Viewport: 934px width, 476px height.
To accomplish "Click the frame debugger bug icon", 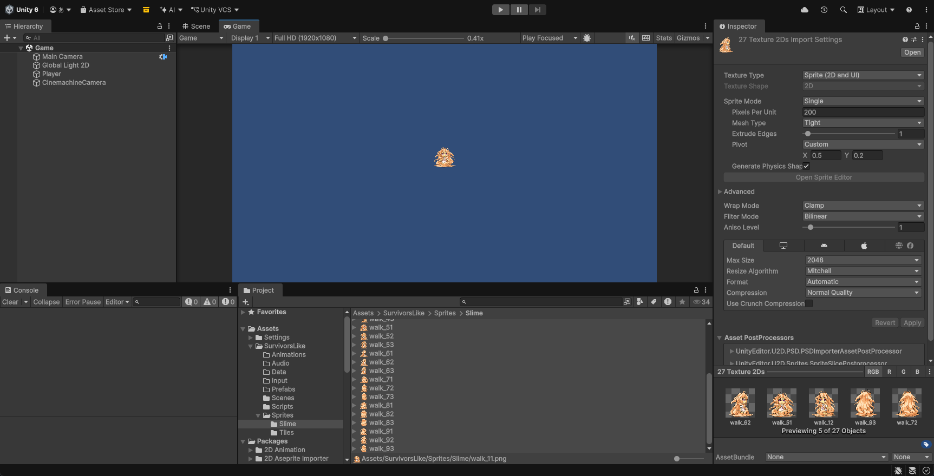I will point(587,38).
